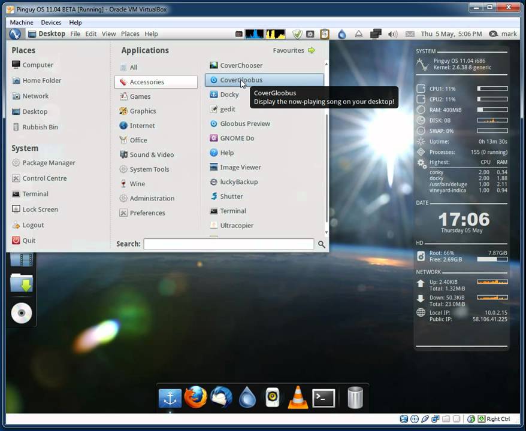This screenshot has width=526, height=431.
Task: Click the green shield tray icon
Action: (x=297, y=34)
